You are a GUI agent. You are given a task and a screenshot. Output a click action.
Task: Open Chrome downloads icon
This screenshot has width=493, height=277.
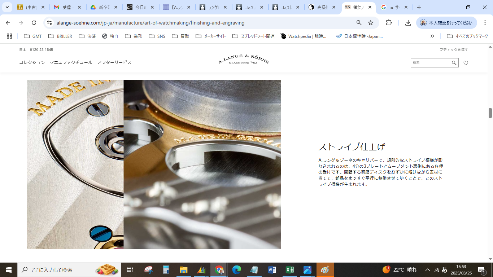point(408,23)
